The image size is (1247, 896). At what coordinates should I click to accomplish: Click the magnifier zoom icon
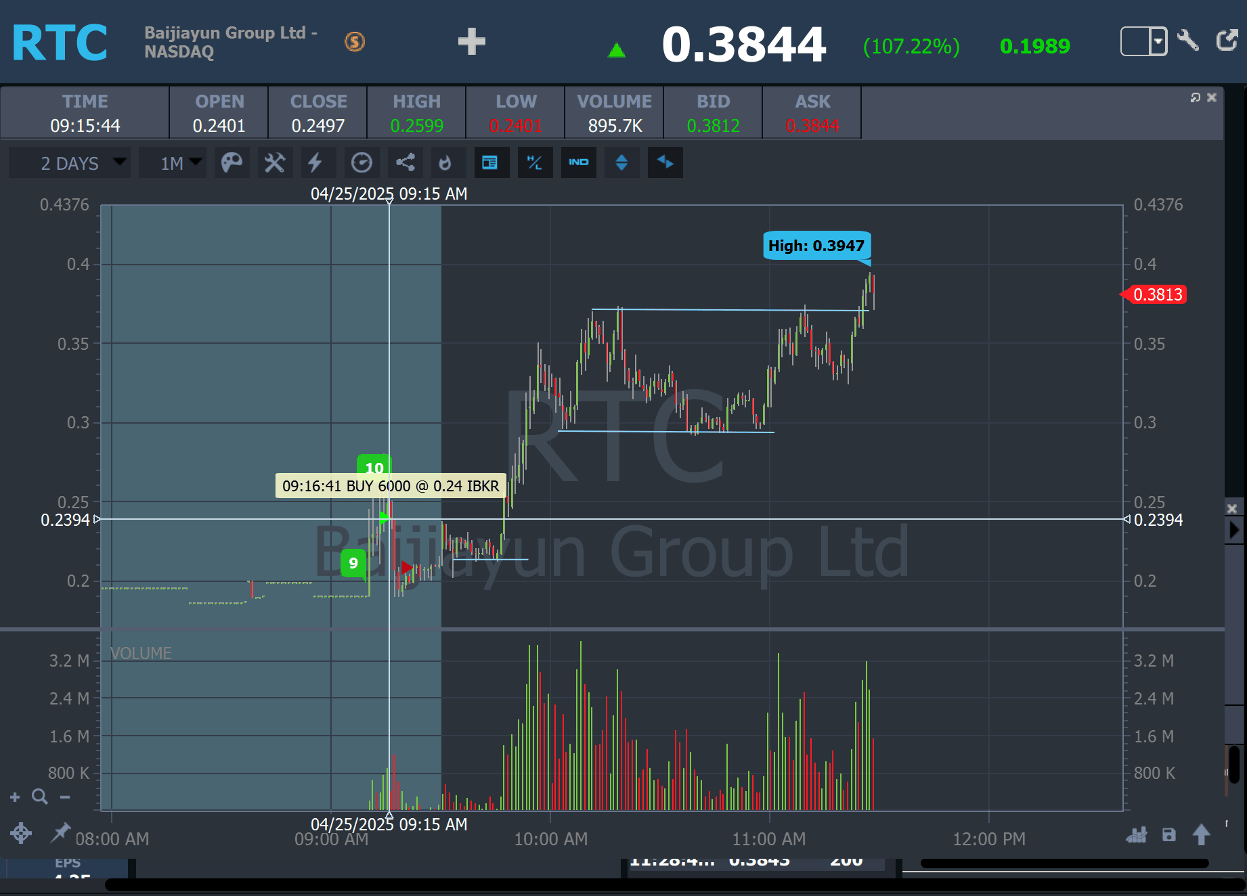tap(40, 797)
